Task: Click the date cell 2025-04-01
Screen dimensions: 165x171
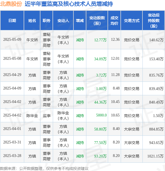Action: (x=12, y=129)
